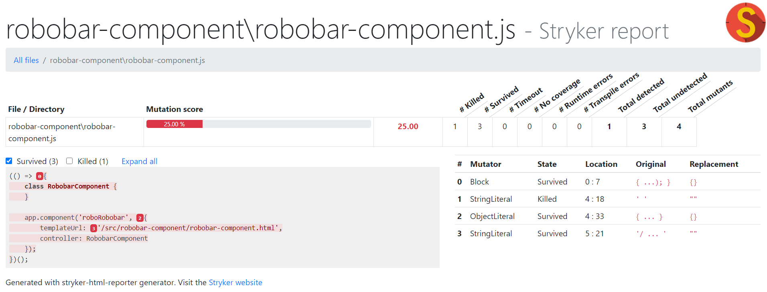Click the Total undetected column header
Viewport: 767px width, 292px height.
pos(680,93)
